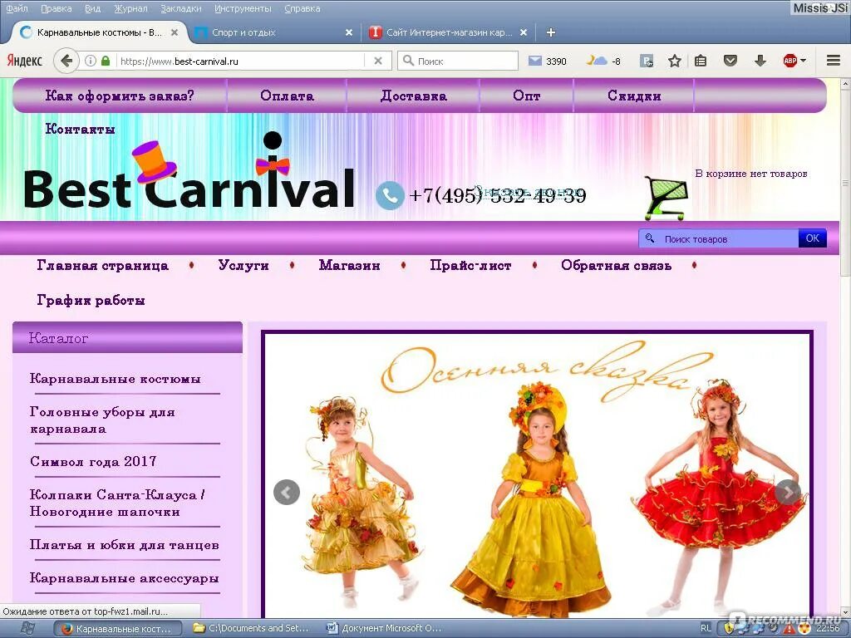Click the page screenshot icon next to star

pos(647,61)
